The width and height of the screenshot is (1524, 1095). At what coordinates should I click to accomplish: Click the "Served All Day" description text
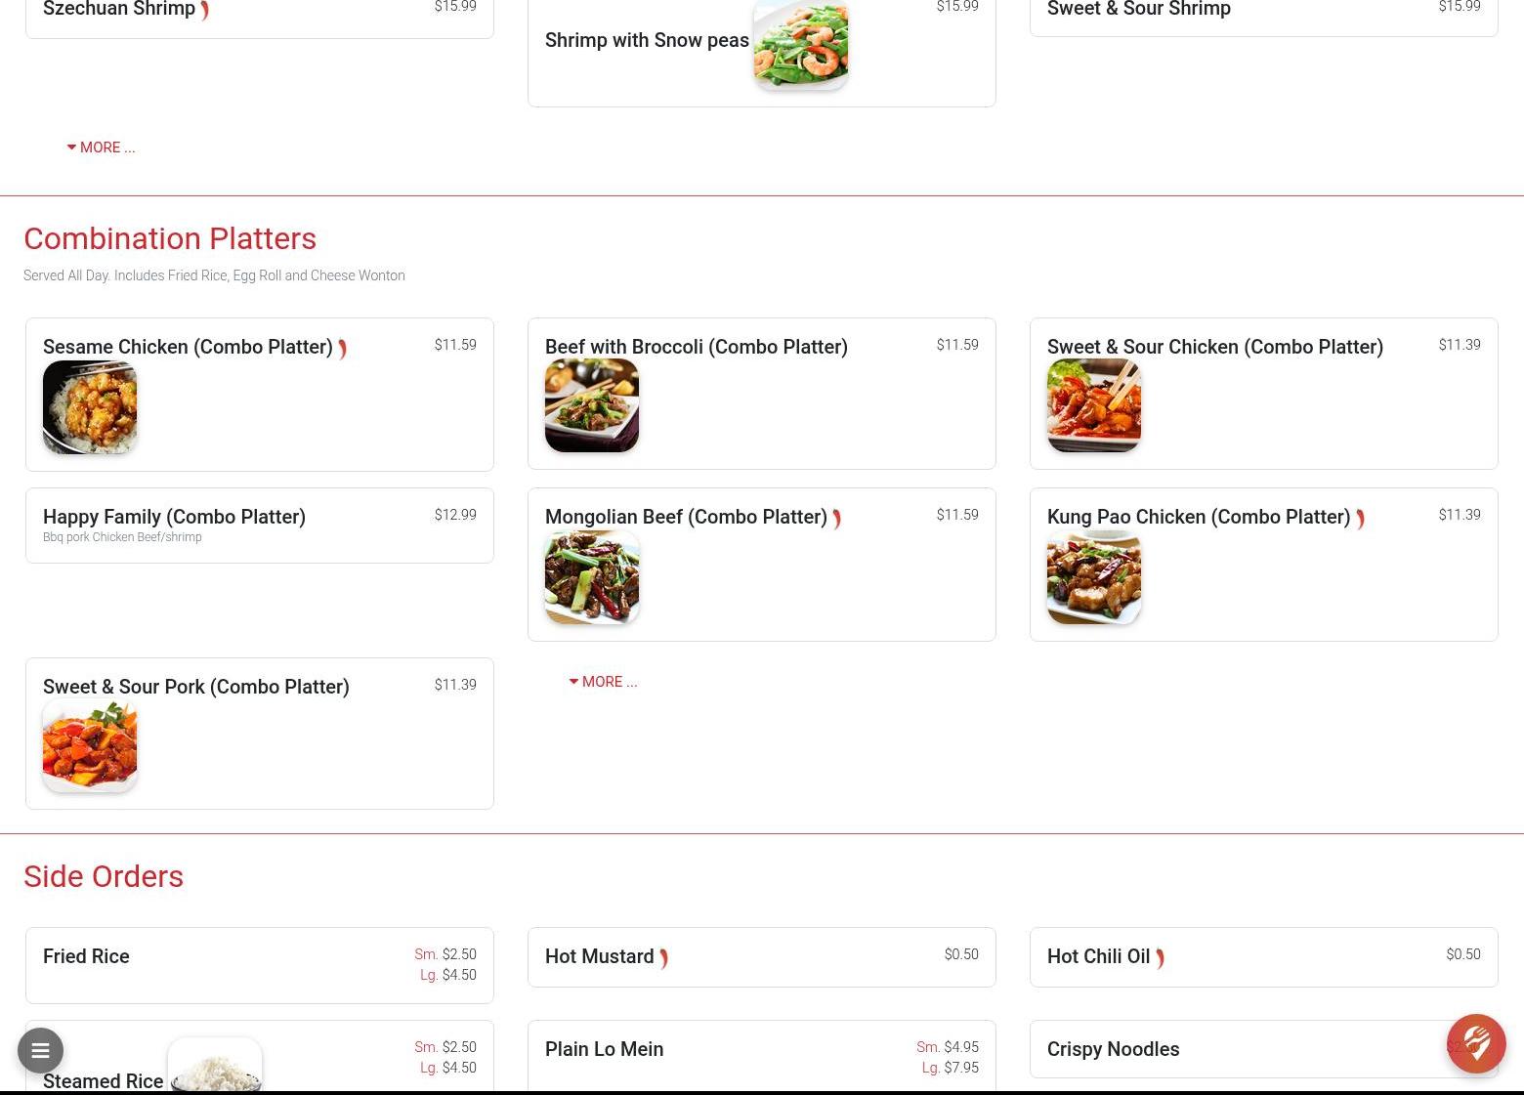pyautogui.click(x=214, y=275)
